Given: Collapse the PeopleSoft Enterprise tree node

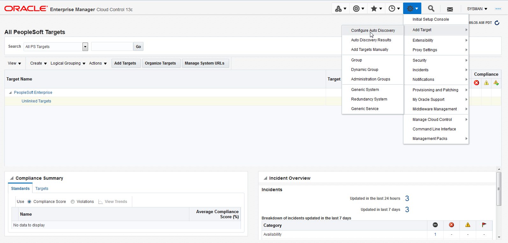Looking at the screenshot, I should tap(10, 93).
